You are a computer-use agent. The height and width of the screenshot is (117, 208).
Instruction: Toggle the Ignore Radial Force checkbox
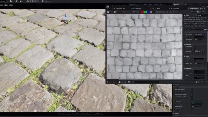(192, 92)
